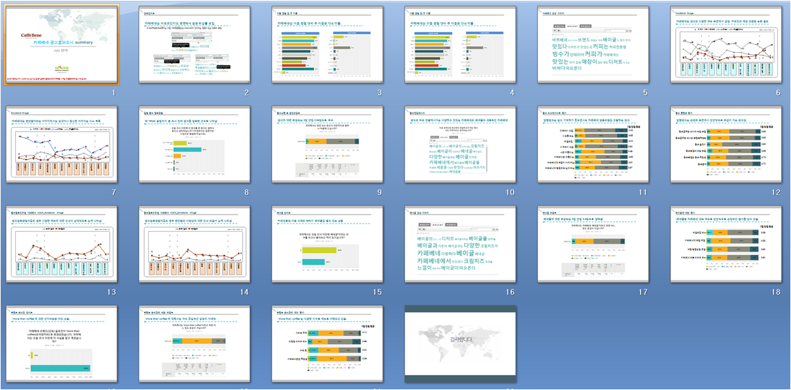Select slide 14 line chart with mixed labels
791x390 pixels.
194,244
